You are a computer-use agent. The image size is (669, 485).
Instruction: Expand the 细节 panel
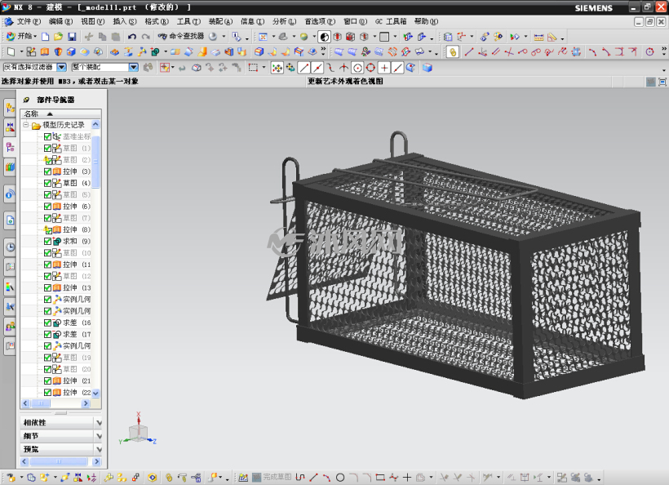point(61,436)
